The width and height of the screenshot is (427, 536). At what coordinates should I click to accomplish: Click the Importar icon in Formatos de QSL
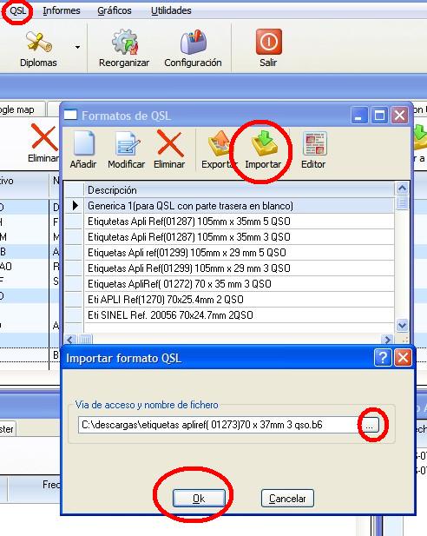point(263,142)
